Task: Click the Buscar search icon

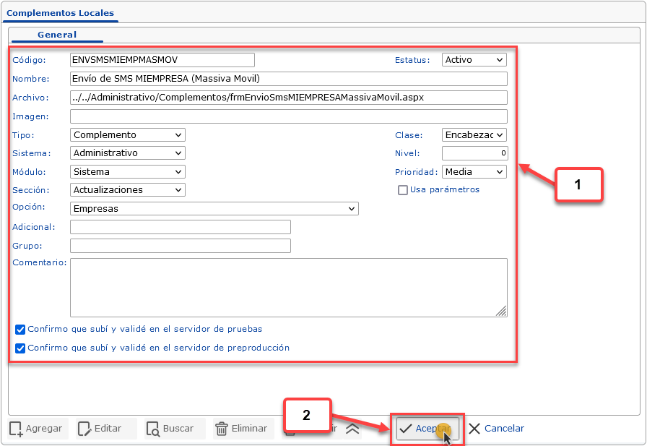Action: click(153, 429)
